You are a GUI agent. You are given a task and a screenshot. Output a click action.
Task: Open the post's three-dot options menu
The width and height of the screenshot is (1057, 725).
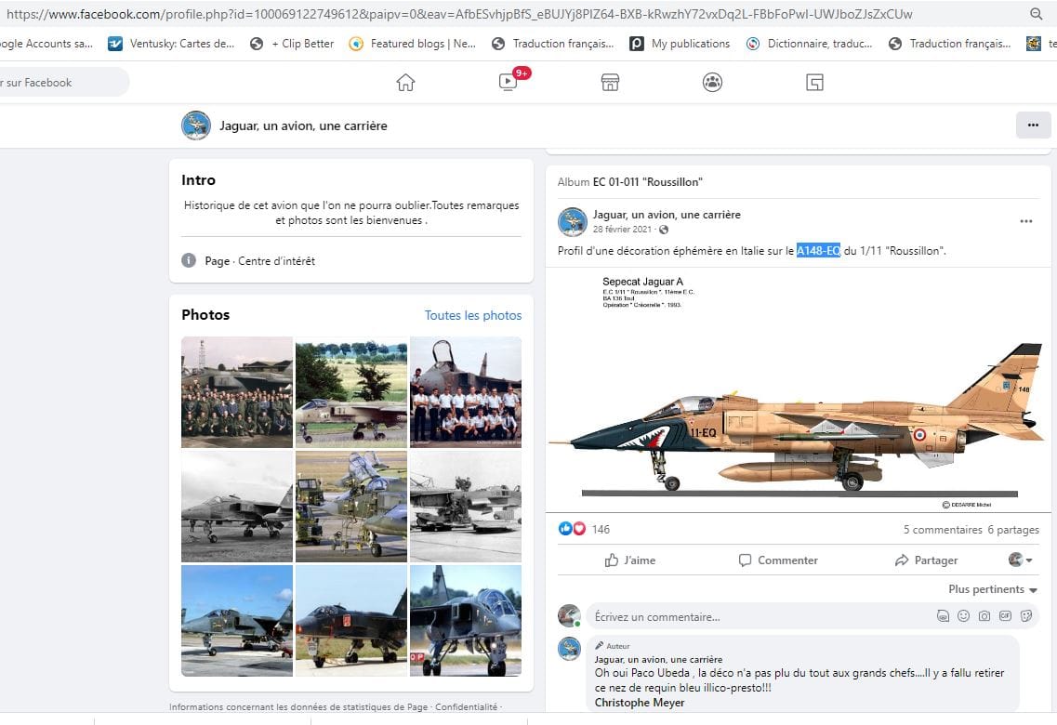point(1025,221)
